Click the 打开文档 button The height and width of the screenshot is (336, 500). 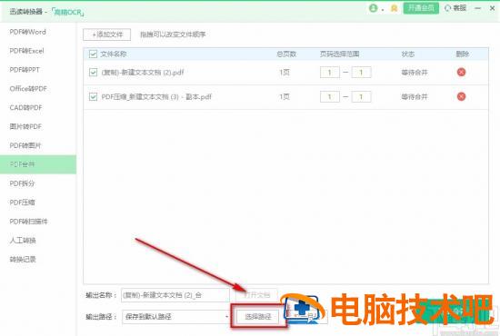(257, 295)
